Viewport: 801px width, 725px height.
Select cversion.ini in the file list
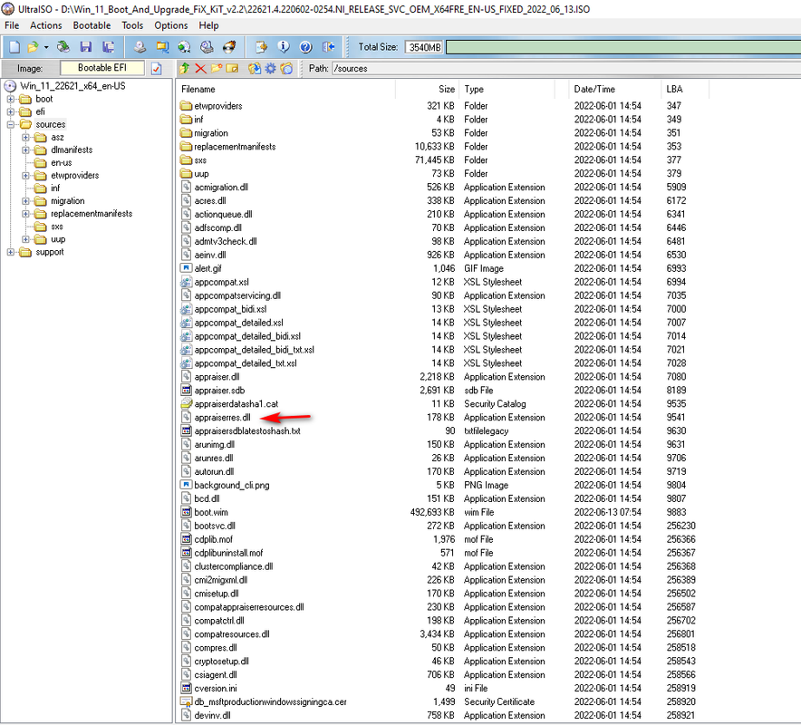click(216, 689)
